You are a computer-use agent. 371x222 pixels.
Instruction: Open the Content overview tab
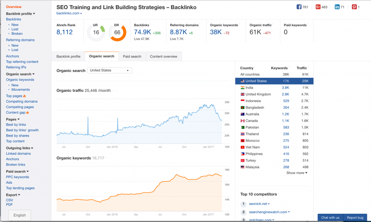click(x=163, y=56)
